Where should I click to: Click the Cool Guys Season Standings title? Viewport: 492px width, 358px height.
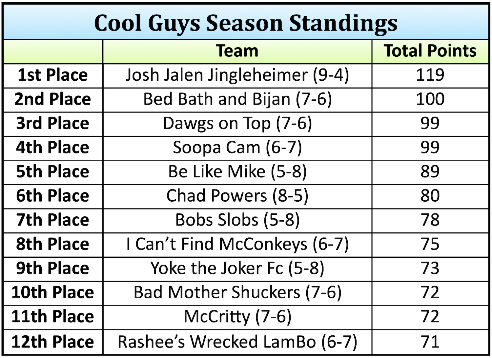tap(246, 23)
